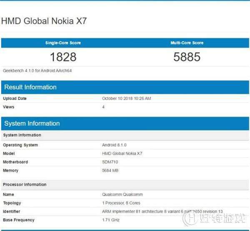250x231 pixels.
Task: Click the Processor Information subheading
Action: point(25,185)
